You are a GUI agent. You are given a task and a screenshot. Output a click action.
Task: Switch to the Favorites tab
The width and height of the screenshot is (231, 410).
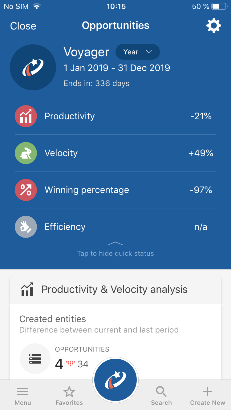pyautogui.click(x=69, y=396)
